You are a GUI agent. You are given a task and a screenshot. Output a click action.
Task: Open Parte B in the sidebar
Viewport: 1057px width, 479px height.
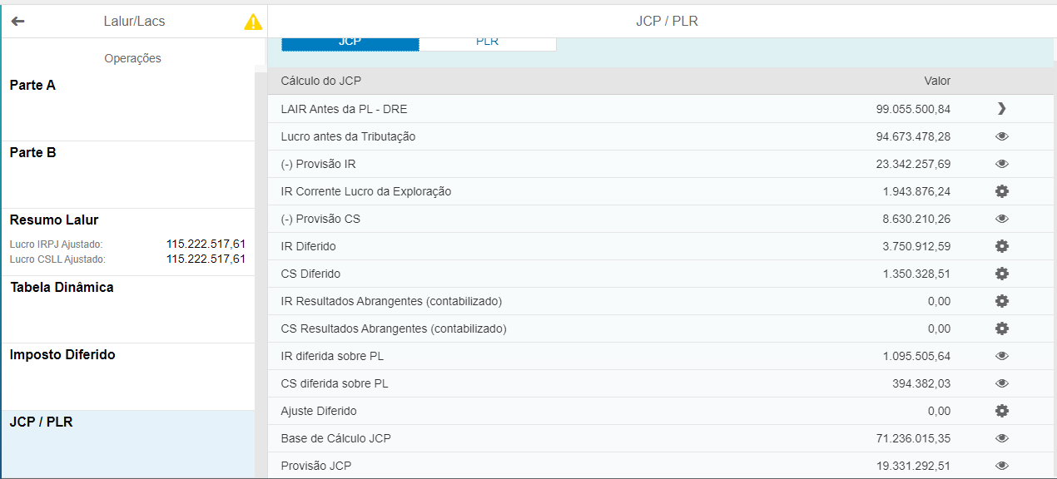(x=128, y=175)
